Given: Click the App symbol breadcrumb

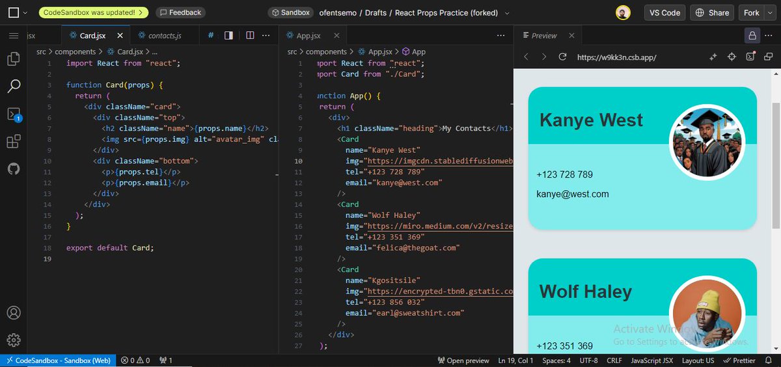Looking at the screenshot, I should [x=414, y=51].
